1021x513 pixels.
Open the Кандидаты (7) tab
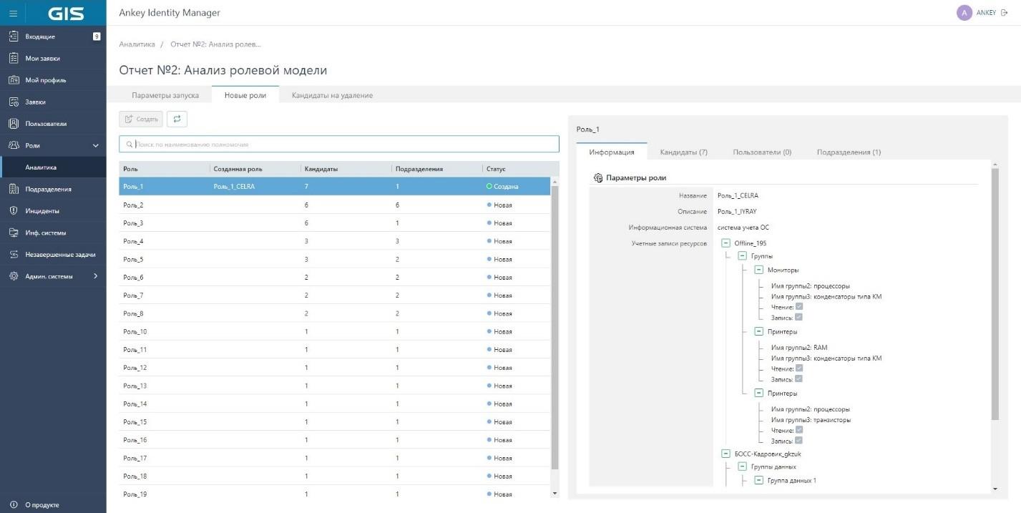[683, 152]
